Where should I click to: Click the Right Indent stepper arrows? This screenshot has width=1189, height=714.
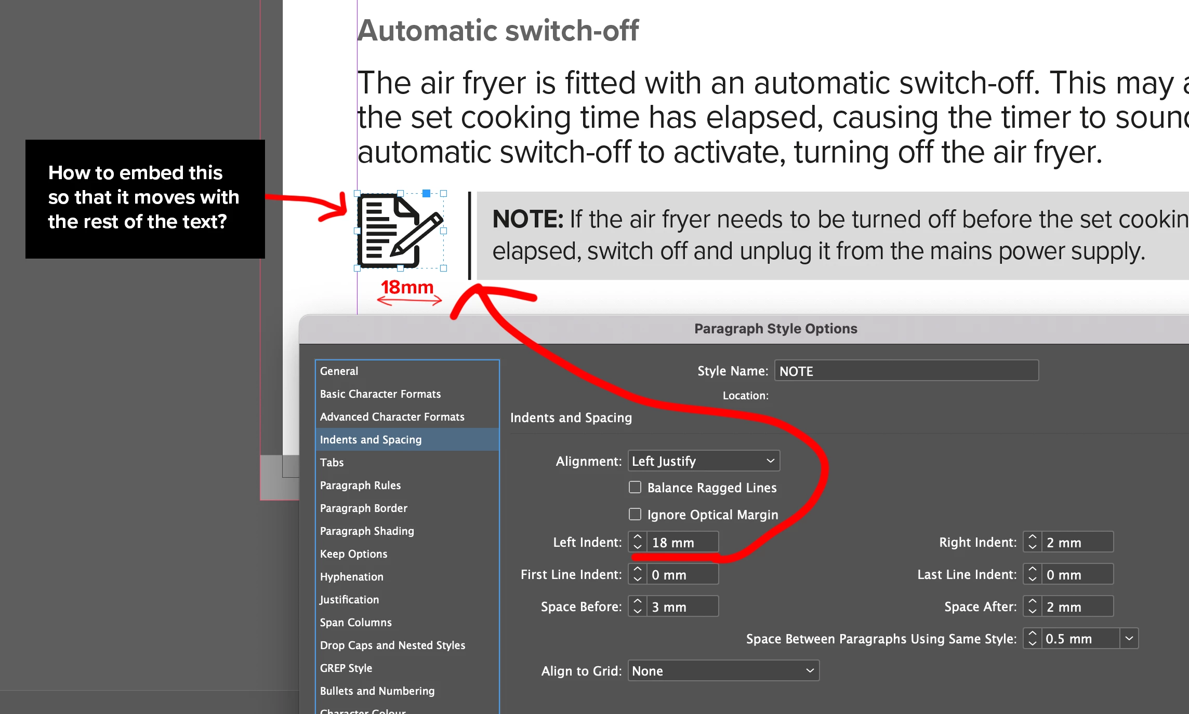tap(1032, 542)
